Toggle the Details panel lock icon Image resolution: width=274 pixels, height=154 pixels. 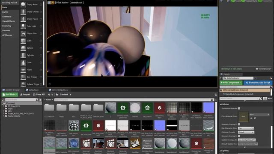pos(271,78)
